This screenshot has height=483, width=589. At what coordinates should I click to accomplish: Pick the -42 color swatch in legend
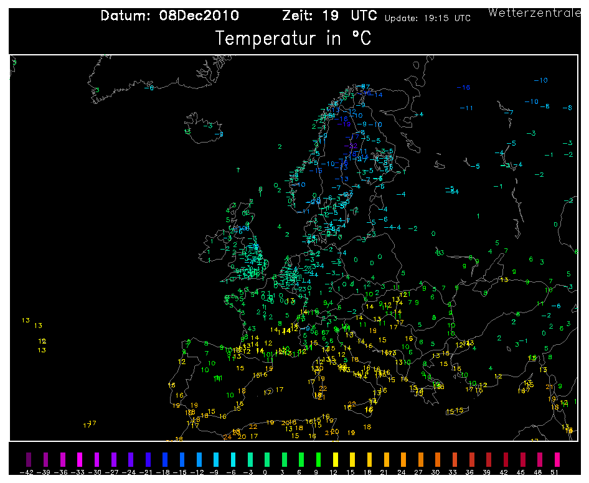point(29,460)
